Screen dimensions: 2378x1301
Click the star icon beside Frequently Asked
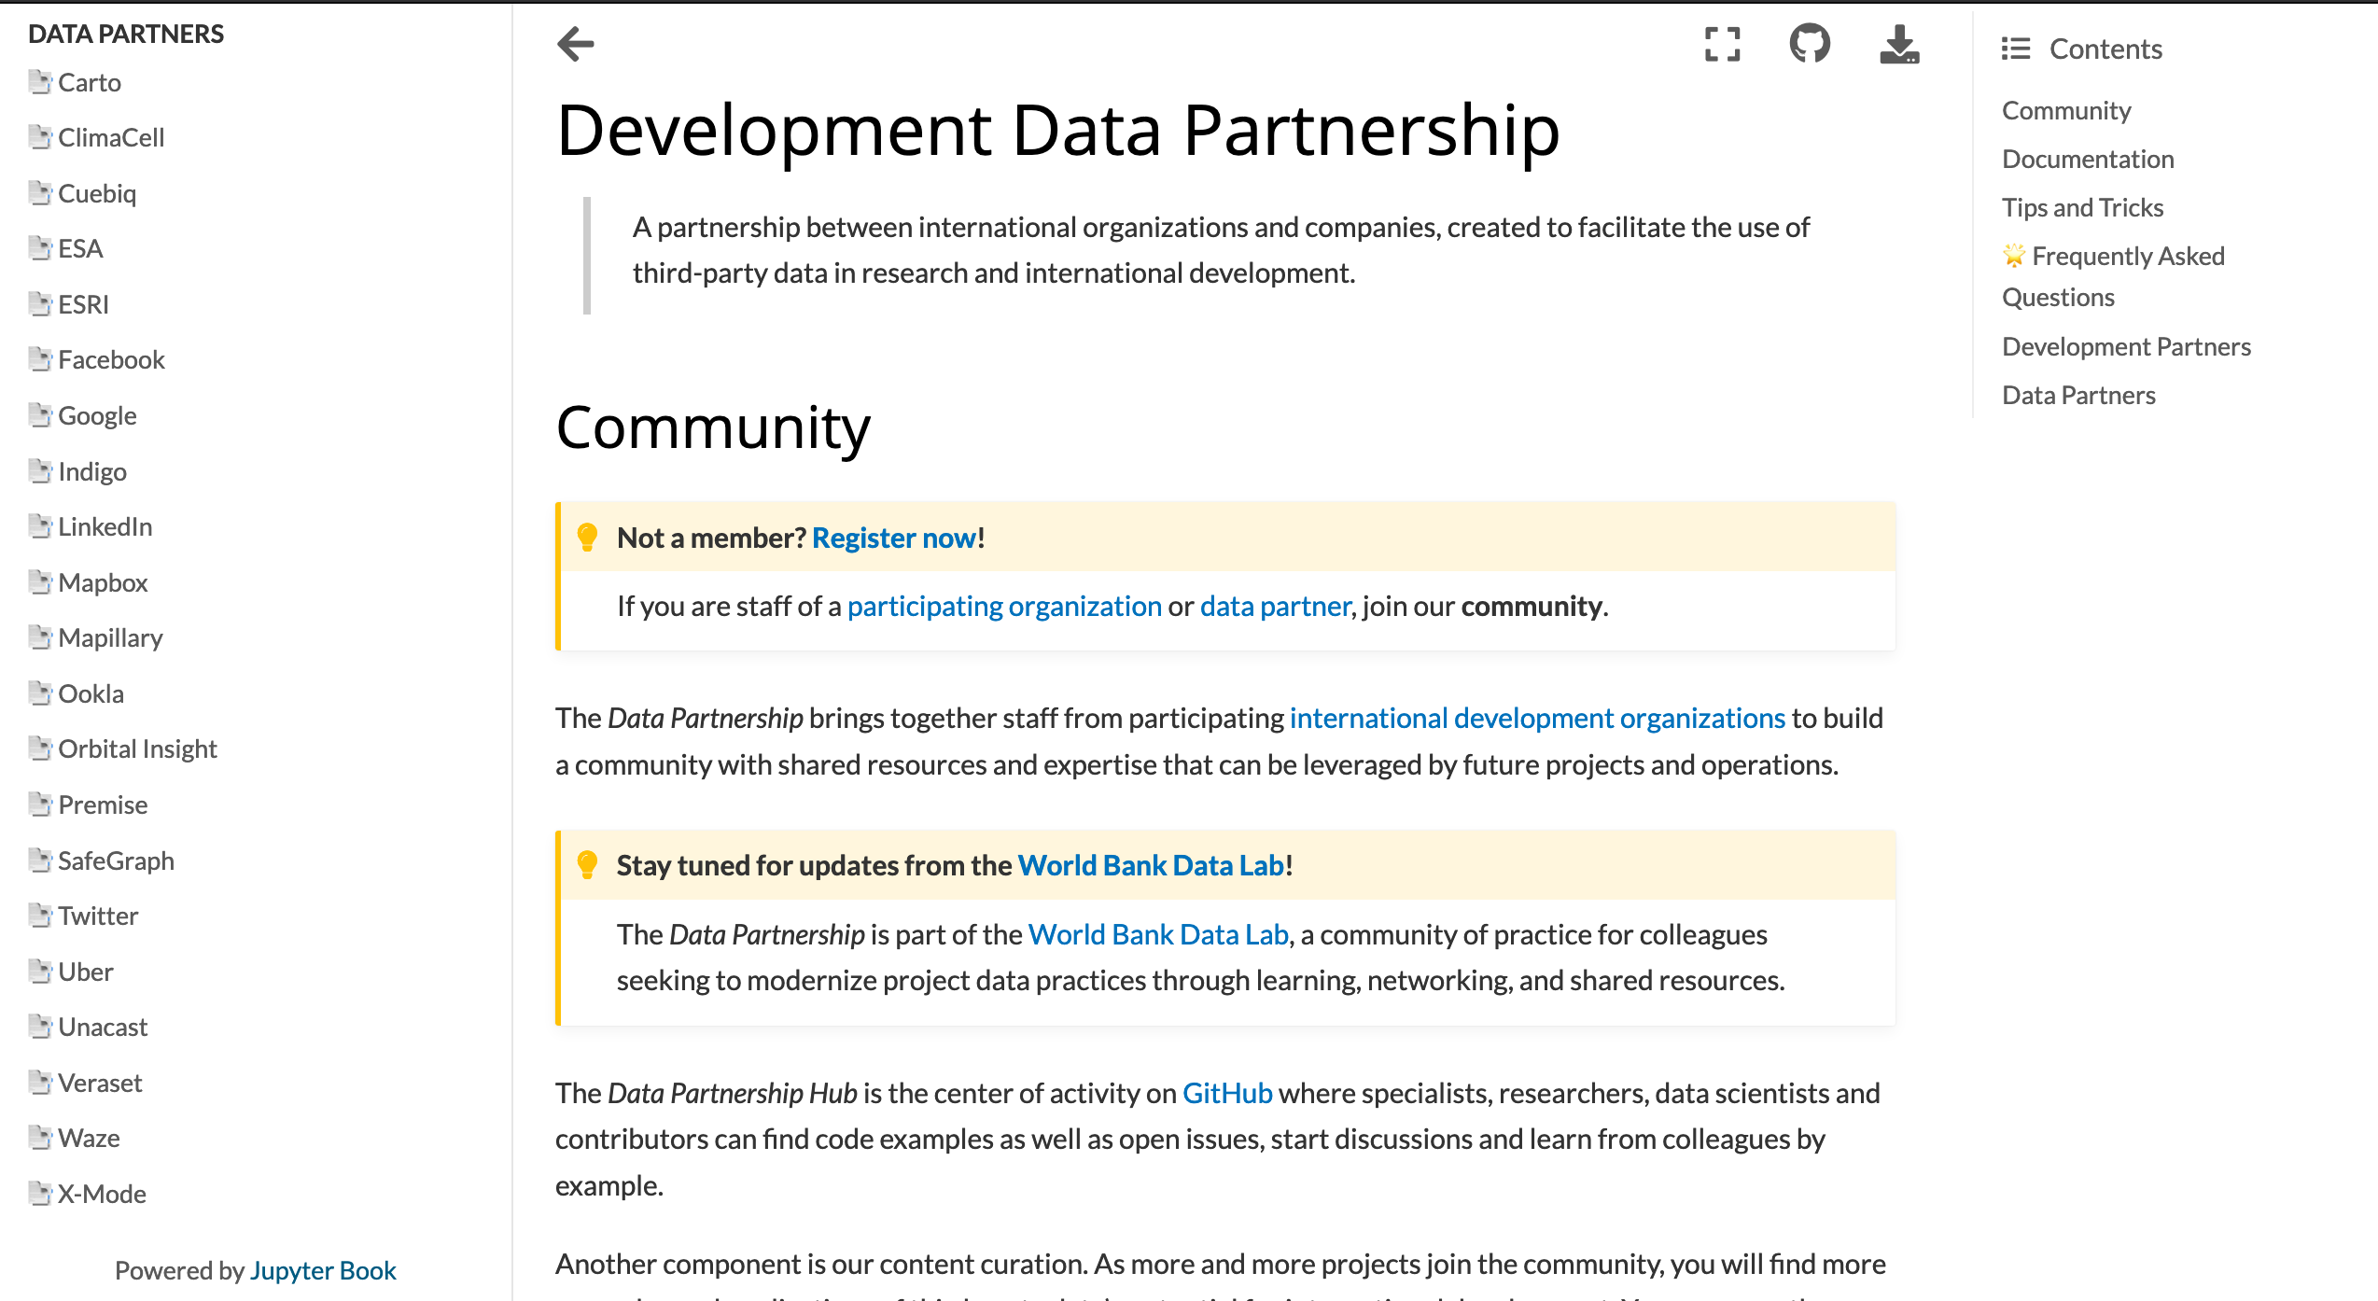point(2014,255)
